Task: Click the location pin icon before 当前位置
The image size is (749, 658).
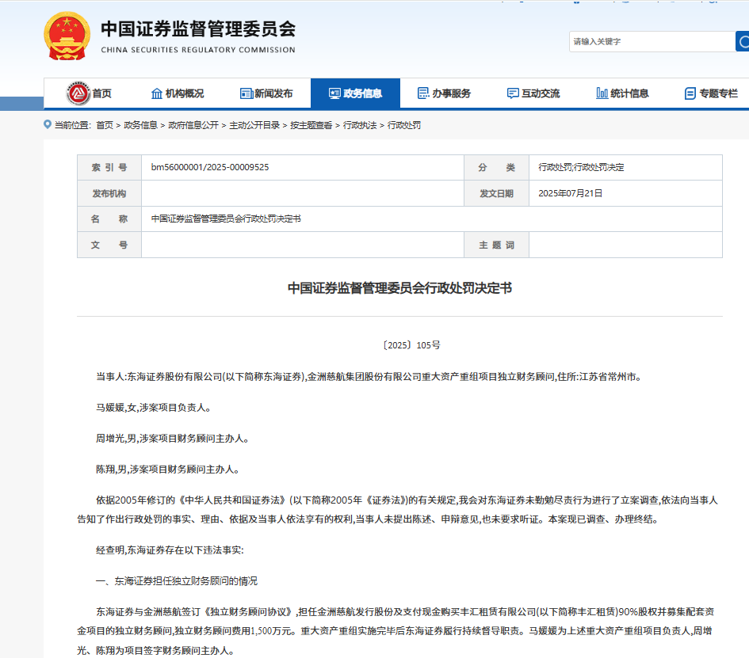Action: click(46, 124)
